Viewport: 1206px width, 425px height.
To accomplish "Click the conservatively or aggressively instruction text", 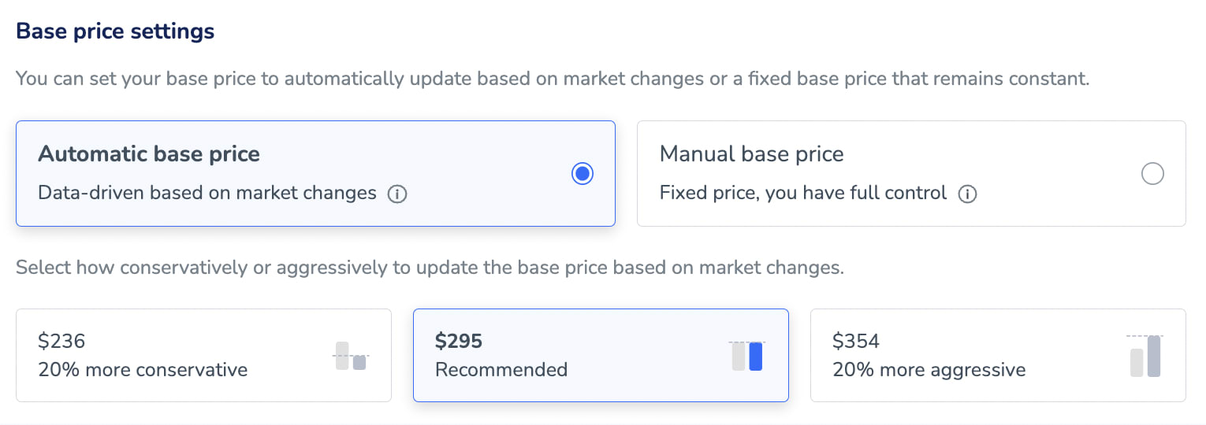I will [x=430, y=268].
